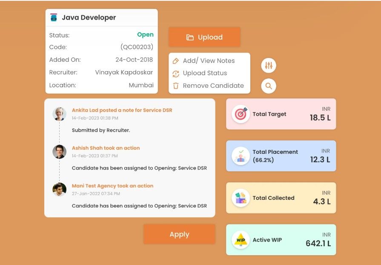Open the filter sliders icon button
This screenshot has height=265, width=381.
click(x=269, y=66)
